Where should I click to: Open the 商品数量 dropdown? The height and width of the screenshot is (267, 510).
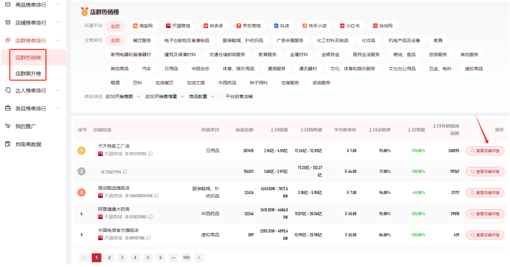pyautogui.click(x=202, y=96)
